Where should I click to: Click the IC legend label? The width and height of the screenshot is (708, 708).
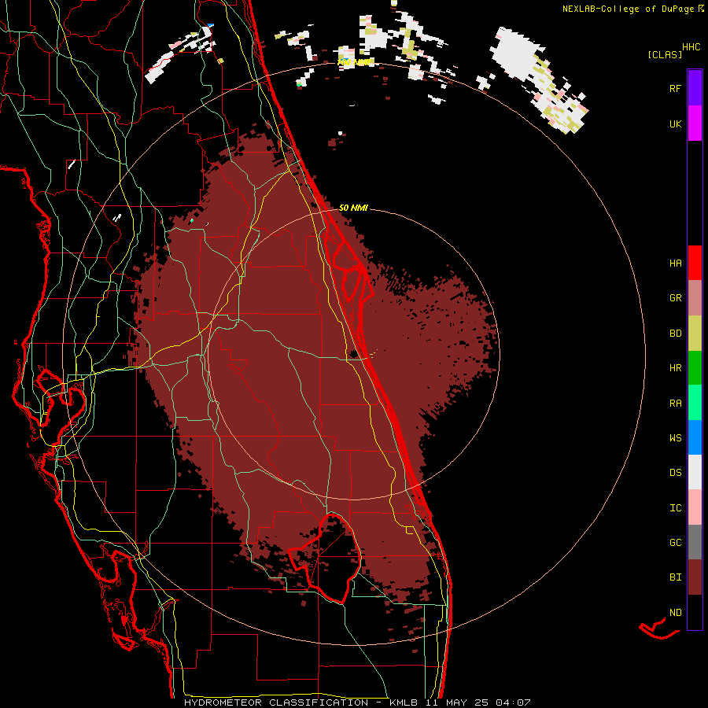point(675,508)
